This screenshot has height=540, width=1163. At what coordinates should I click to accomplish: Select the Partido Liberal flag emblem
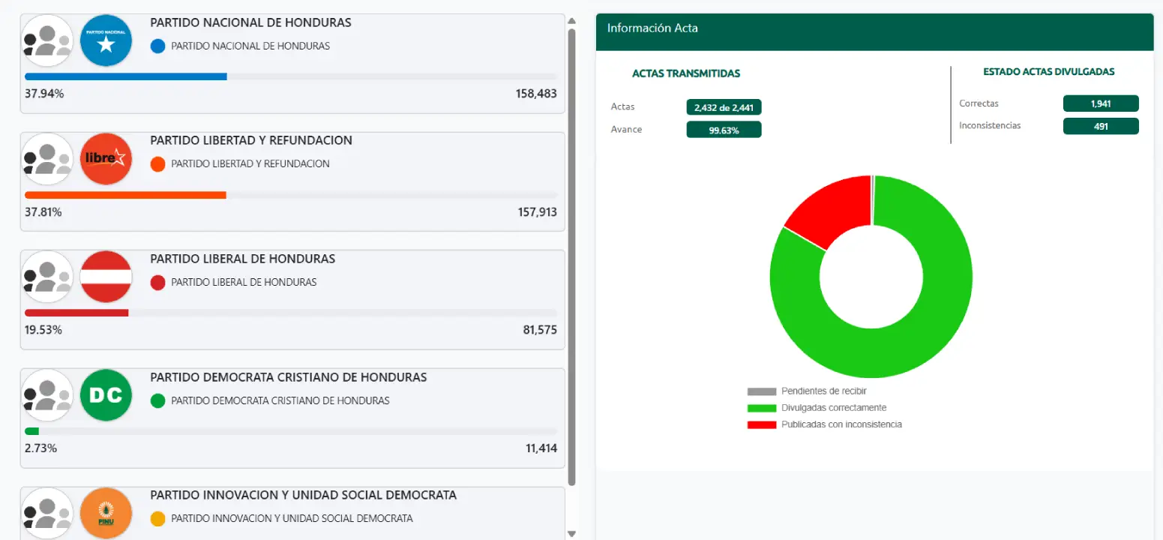pyautogui.click(x=106, y=277)
